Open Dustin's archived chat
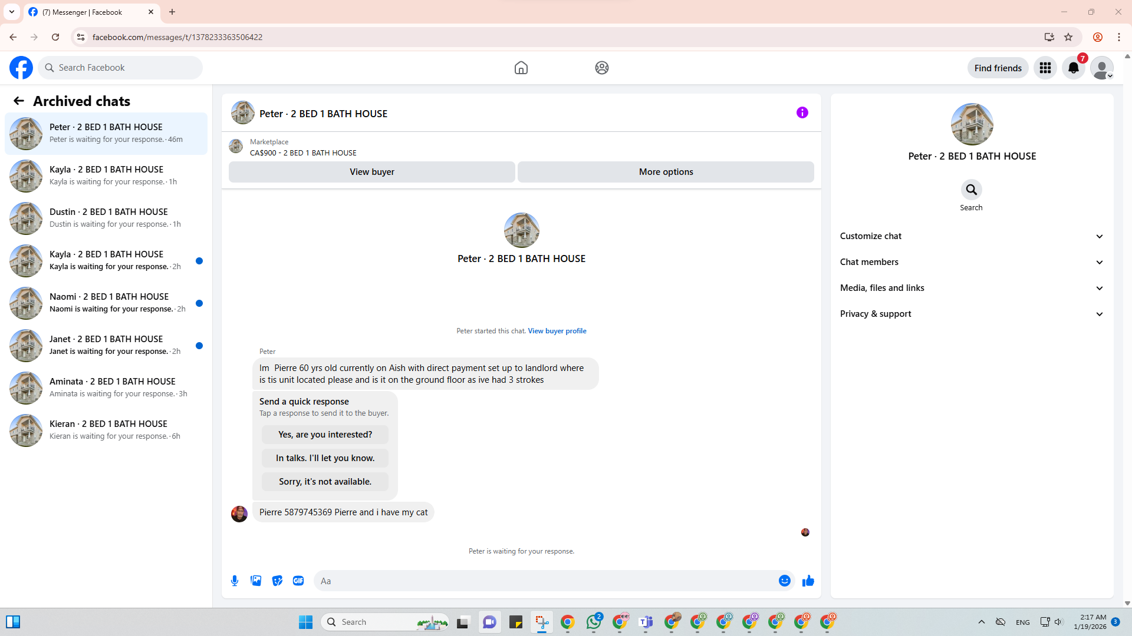This screenshot has height=636, width=1132. 106,218
